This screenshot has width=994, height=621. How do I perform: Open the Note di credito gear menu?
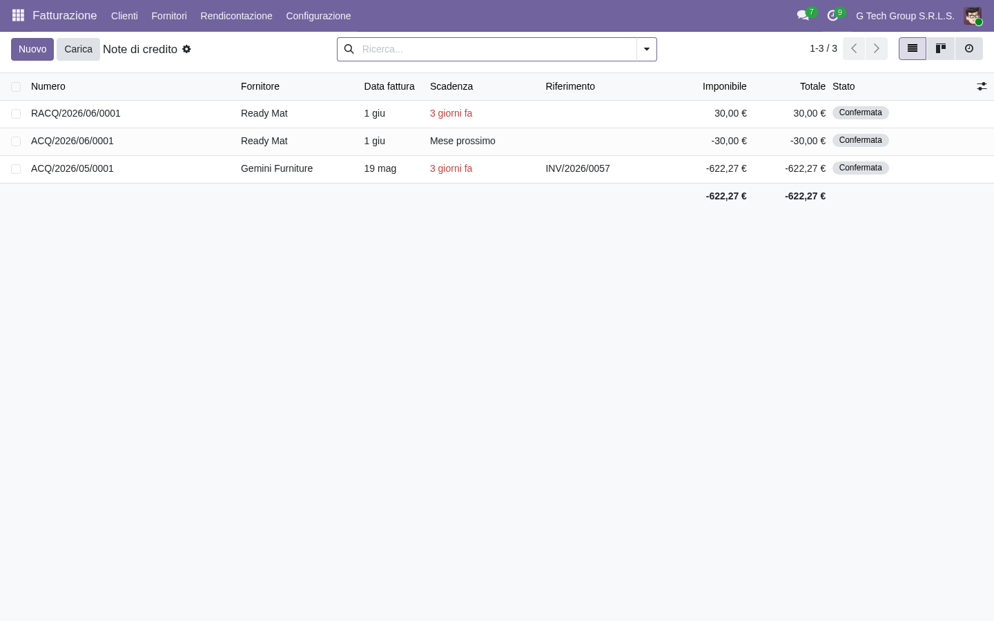pos(186,49)
